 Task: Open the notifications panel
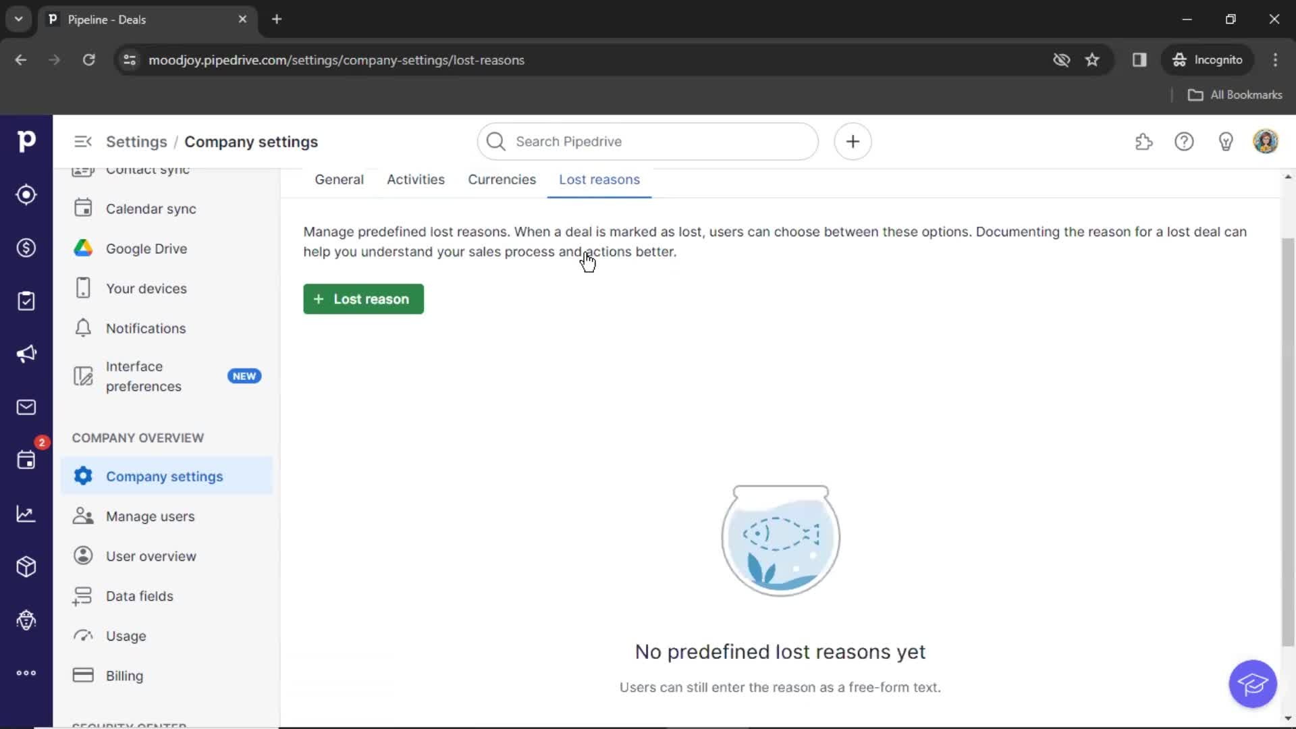point(145,327)
